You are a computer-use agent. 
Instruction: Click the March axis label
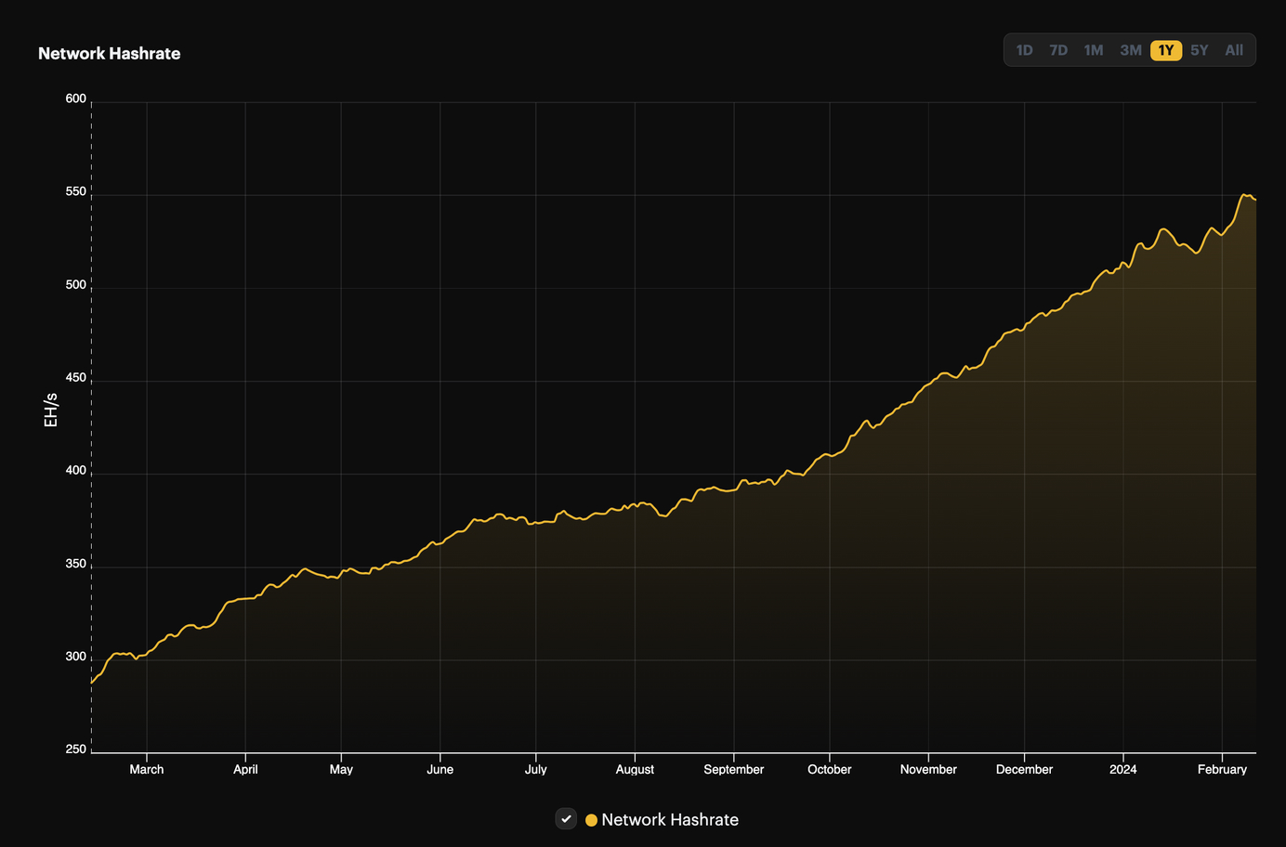pyautogui.click(x=146, y=769)
